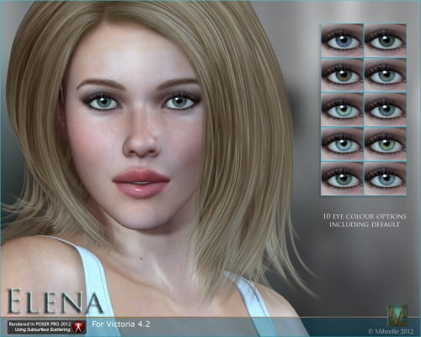Click the 'including default' caption line
This screenshot has height=337, width=421.
[x=365, y=224]
